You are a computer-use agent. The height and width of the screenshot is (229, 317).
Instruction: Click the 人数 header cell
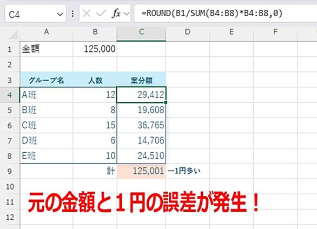click(x=95, y=80)
